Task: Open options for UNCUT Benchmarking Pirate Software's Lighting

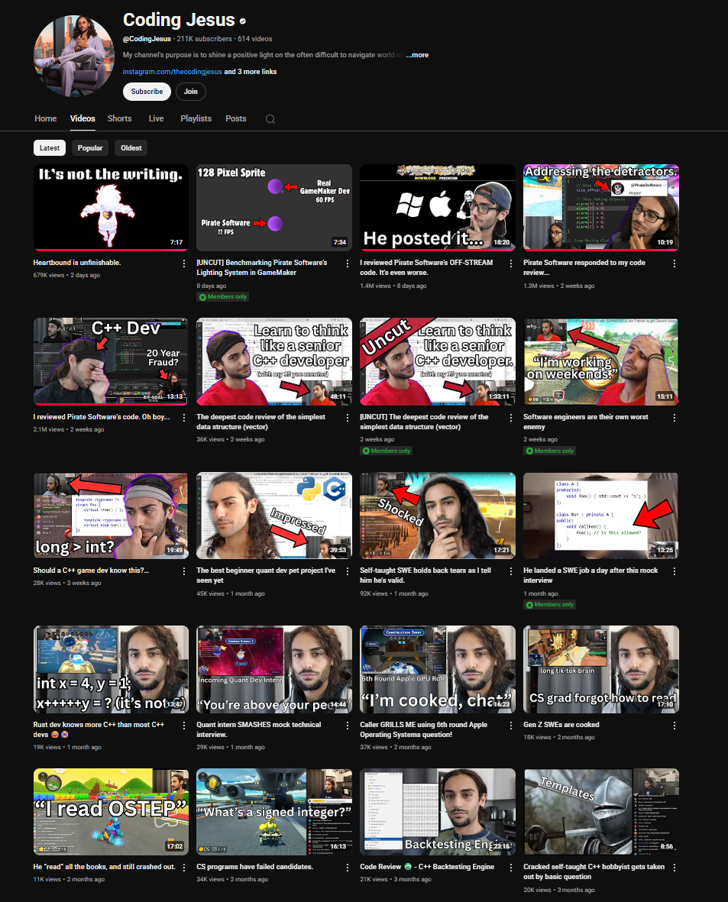Action: pos(348,263)
